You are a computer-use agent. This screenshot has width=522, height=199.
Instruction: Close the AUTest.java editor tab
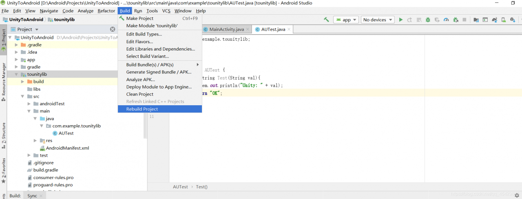289,29
